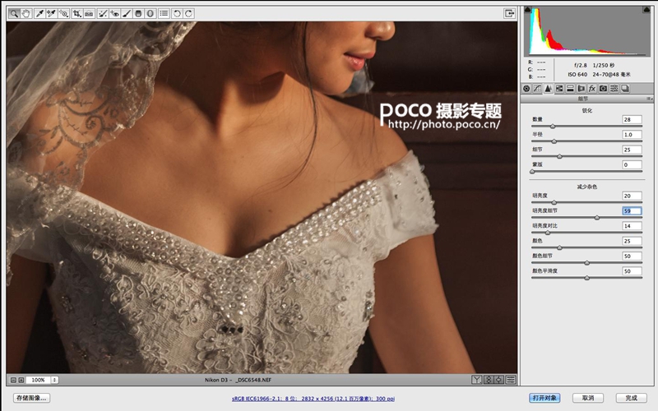Rotate image 90° clockwise
This screenshot has height=411, width=658.
(x=189, y=13)
